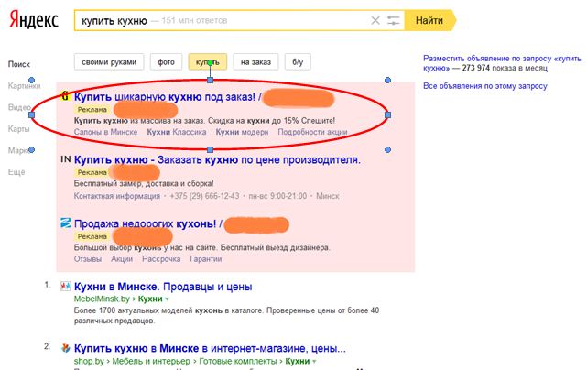Open advanced search settings sliders icon

point(393,20)
